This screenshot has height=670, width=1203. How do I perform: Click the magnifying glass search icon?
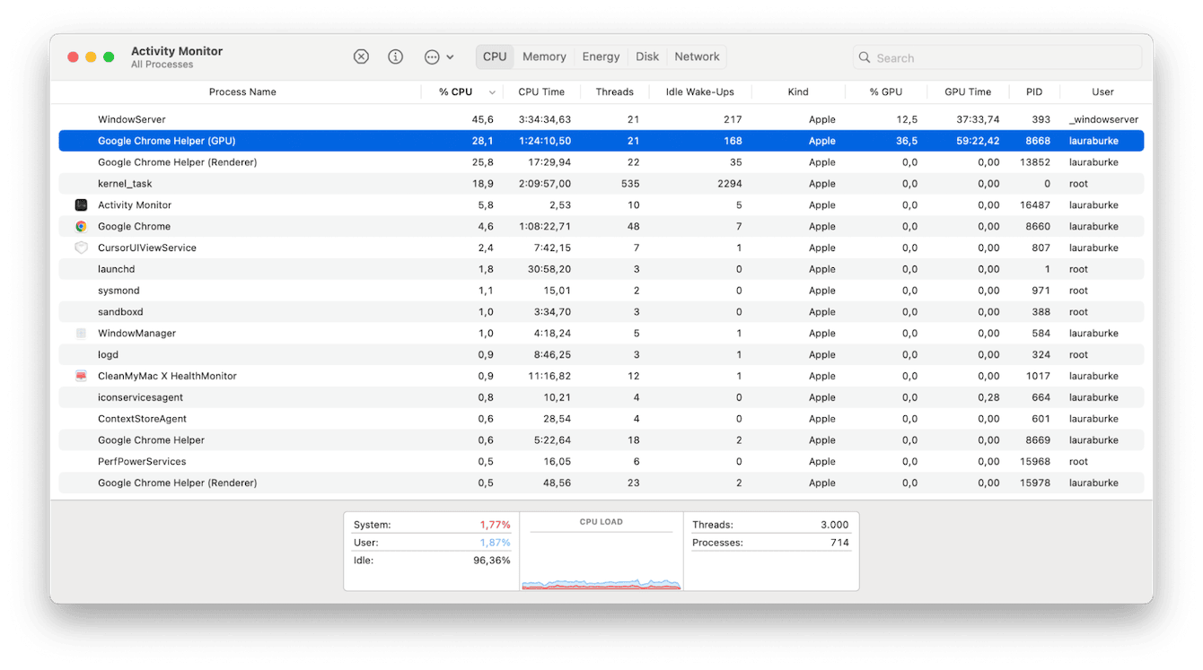(864, 57)
